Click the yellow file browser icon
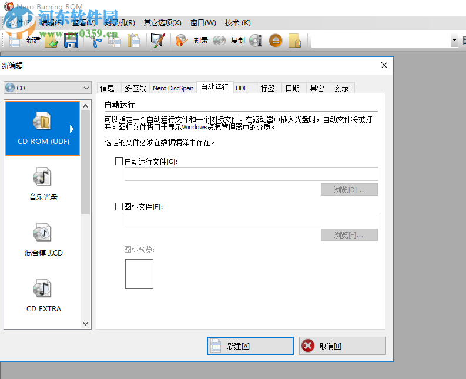Viewport: 466px width, 379px height. click(294, 41)
